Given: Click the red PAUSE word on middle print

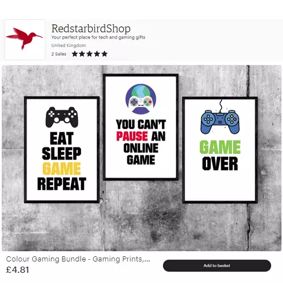Looking at the screenshot, I should pos(132,136).
